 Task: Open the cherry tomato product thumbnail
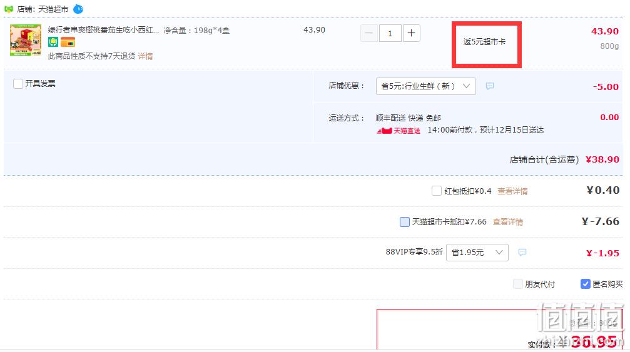25,40
